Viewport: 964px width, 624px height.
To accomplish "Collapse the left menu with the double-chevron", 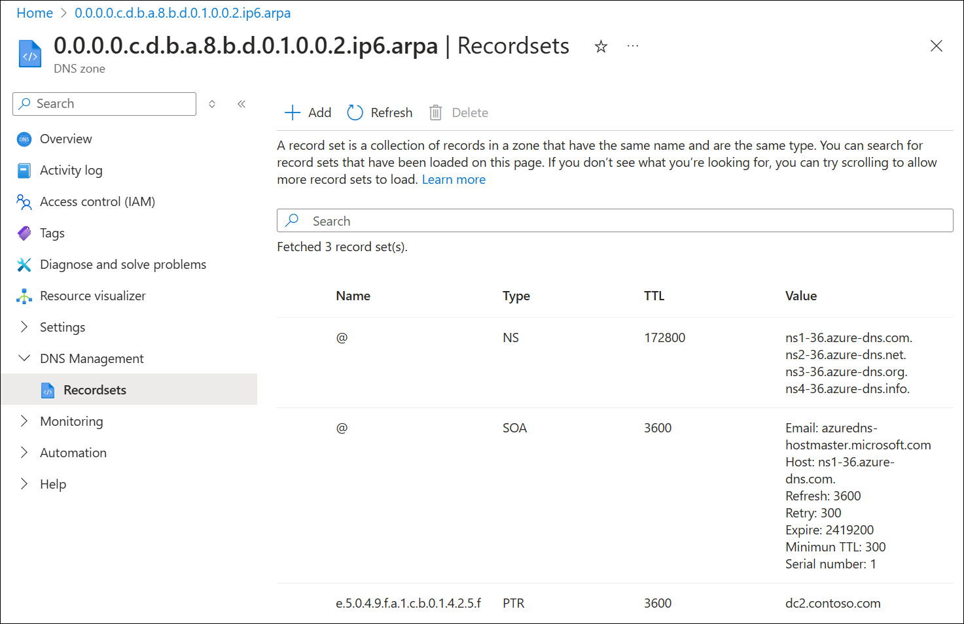I will coord(241,103).
